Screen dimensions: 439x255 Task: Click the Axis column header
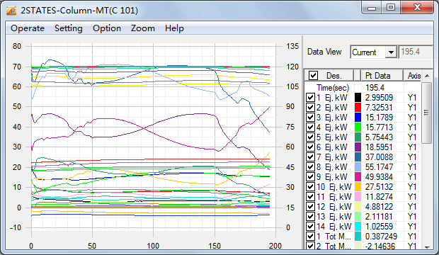tap(412, 75)
